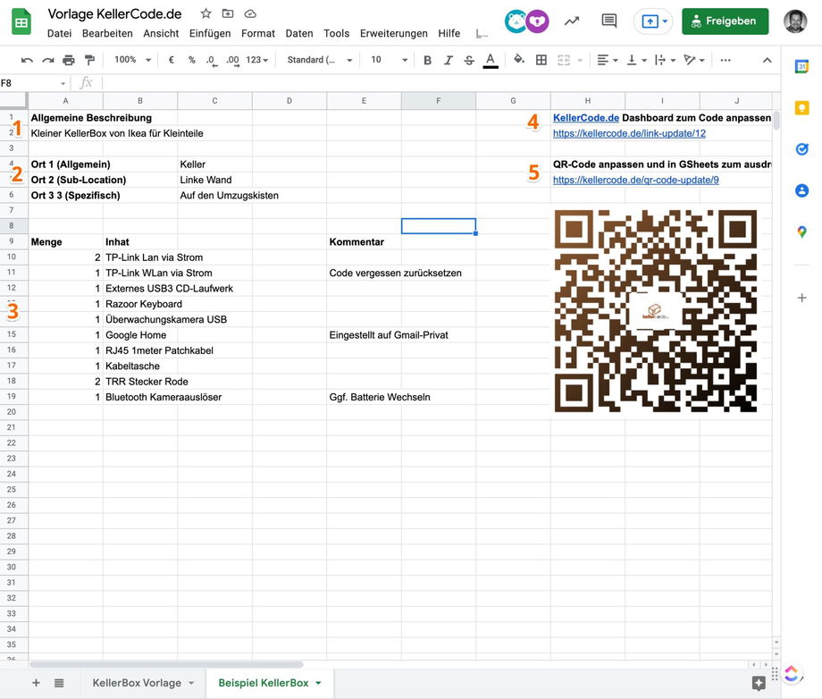The width and height of the screenshot is (822, 699).
Task: Toggle strikethrough formatting
Action: point(469,60)
